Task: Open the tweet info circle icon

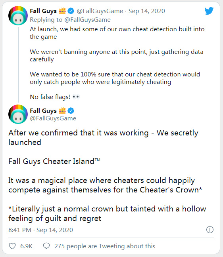Action: click(x=210, y=230)
